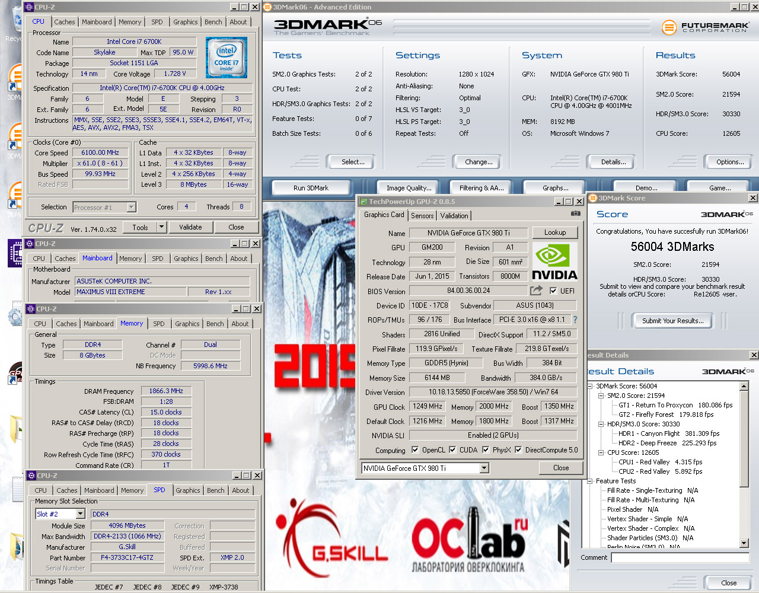Click the title bar icon of the CPU-Z SPD window
Image resolution: width=759 pixels, height=593 pixels.
point(32,476)
